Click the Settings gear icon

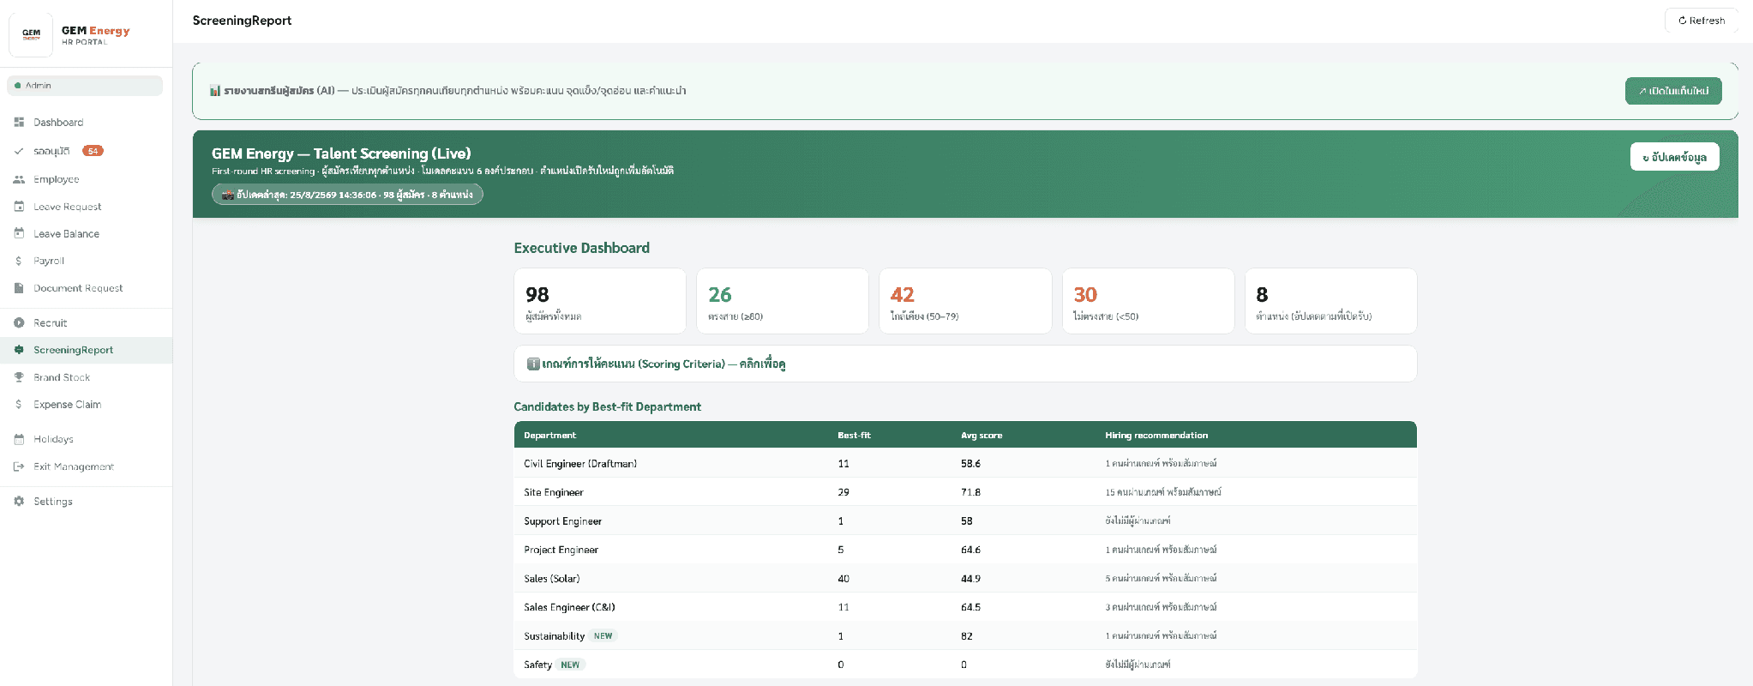click(x=19, y=502)
